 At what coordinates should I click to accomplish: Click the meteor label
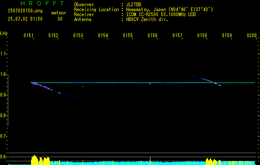tap(59, 13)
